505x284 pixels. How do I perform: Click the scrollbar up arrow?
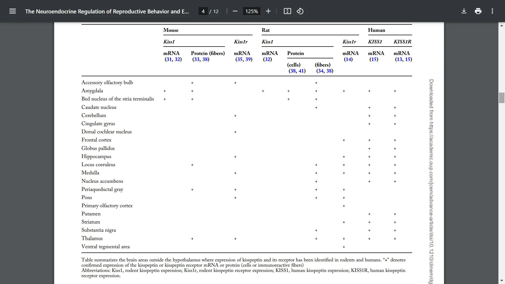(502, 26)
